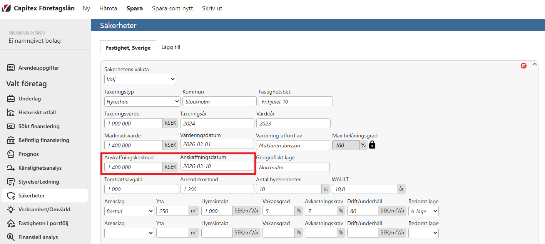Click the Fastigheter i portfölj house icon
545x244 pixels.
coord(11,223)
